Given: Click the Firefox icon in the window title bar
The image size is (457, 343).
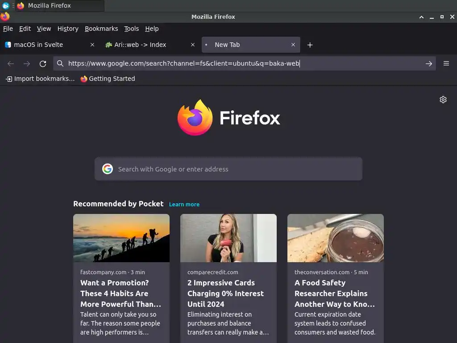Looking at the screenshot, I should point(5,17).
